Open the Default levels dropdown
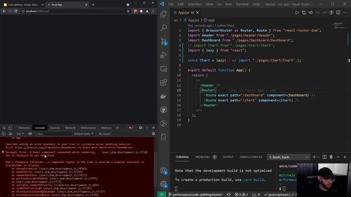Screen dimensions: 351x197 click(83, 134)
